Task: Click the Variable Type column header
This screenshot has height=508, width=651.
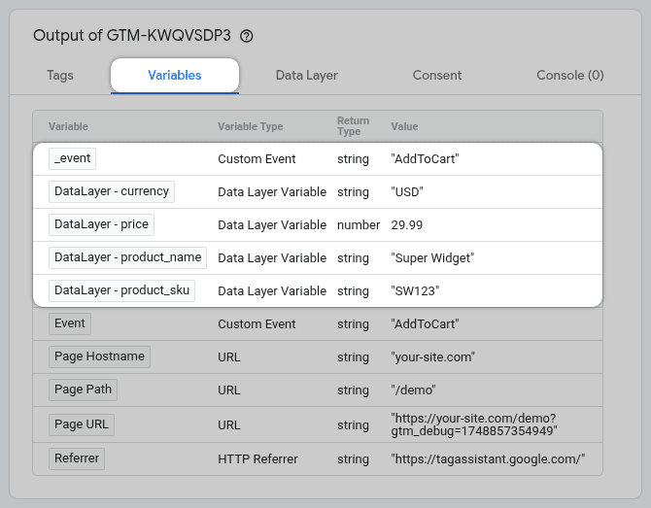Action: [251, 126]
